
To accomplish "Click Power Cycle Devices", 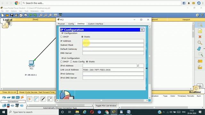I will [29, 92].
